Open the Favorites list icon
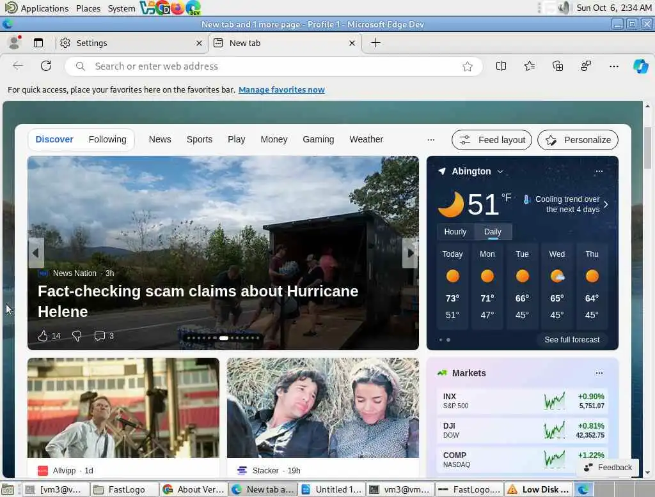Screen dimensions: 655x497 click(529, 66)
